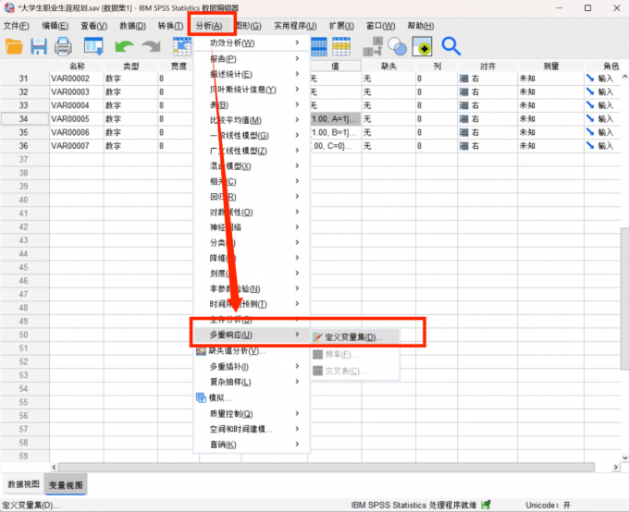Screen dimensions: 629x512
Task: Print using the printer icon
Action: 63,46
